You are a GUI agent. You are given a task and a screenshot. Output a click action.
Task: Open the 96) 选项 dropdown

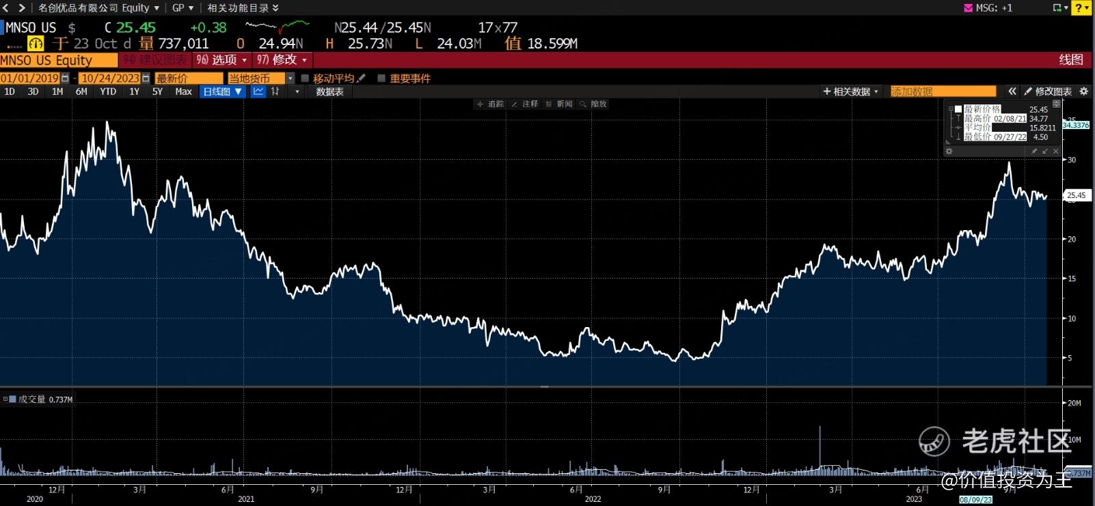221,60
